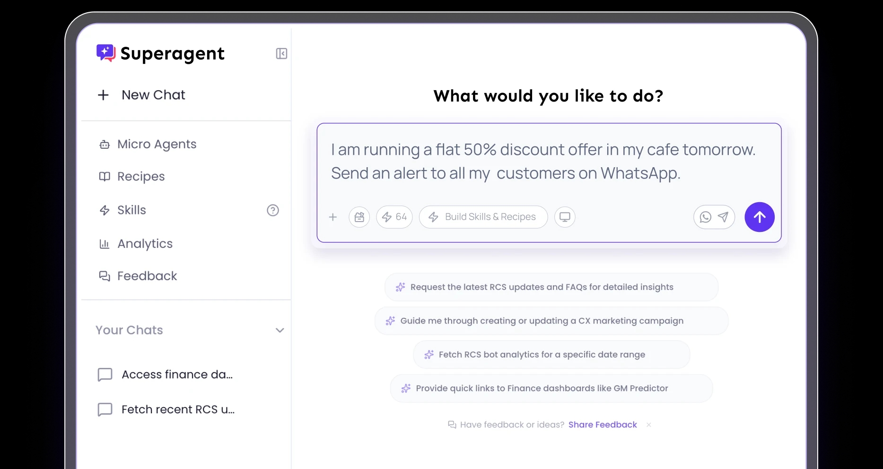Open Skills help question mark icon
Screen dimensions: 883x469
tap(273, 210)
